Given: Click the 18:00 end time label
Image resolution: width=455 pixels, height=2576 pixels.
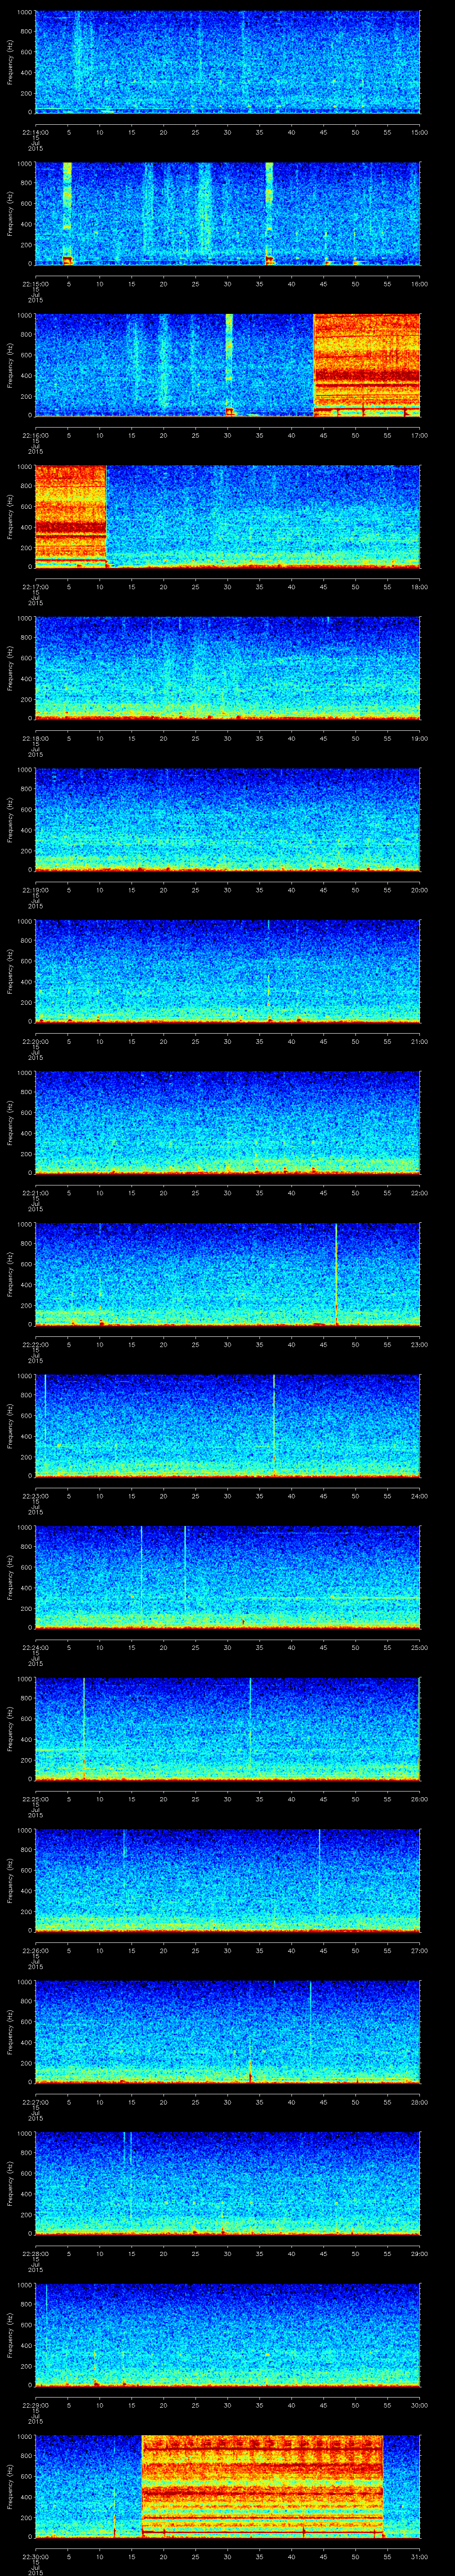Looking at the screenshot, I should pos(420,587).
